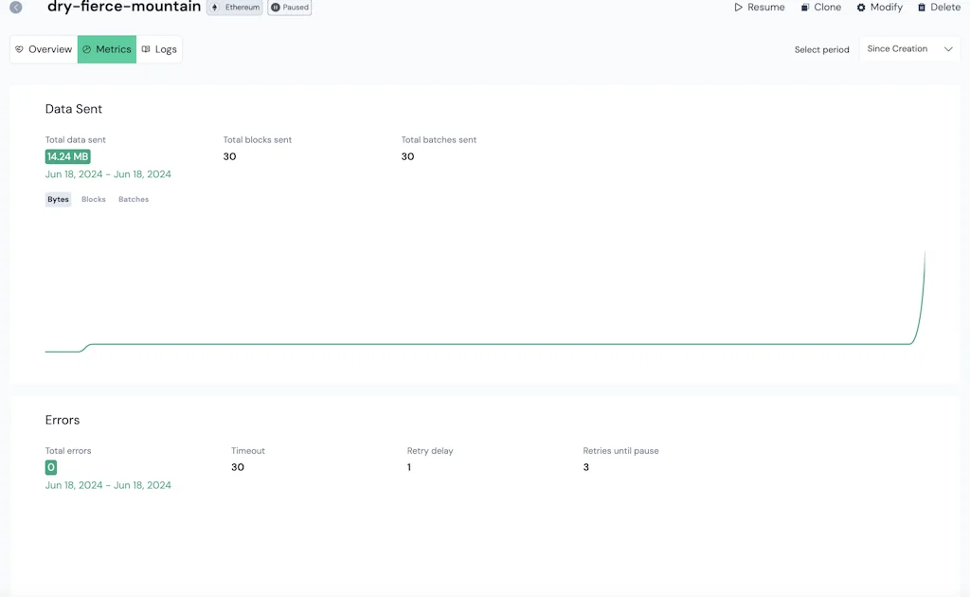Click the Metrics gauge icon
Viewport: 970px width, 597px height.
87,49
